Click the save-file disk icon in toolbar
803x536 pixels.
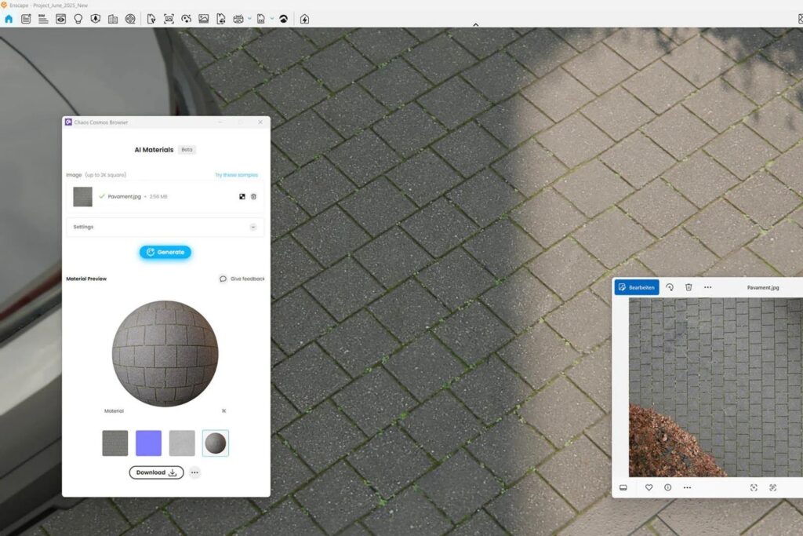point(260,19)
